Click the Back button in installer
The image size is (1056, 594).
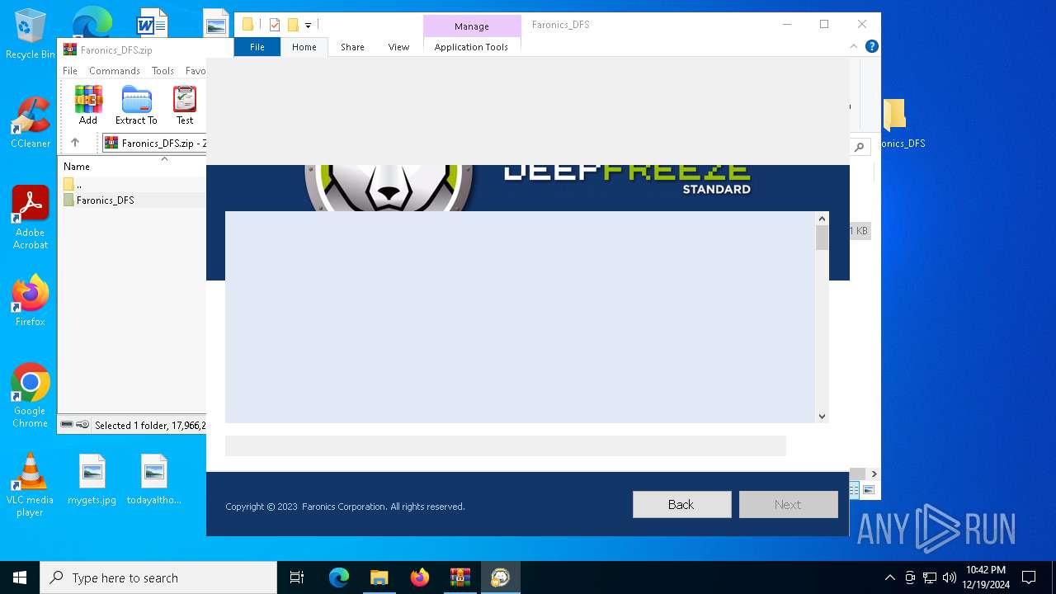click(x=681, y=504)
